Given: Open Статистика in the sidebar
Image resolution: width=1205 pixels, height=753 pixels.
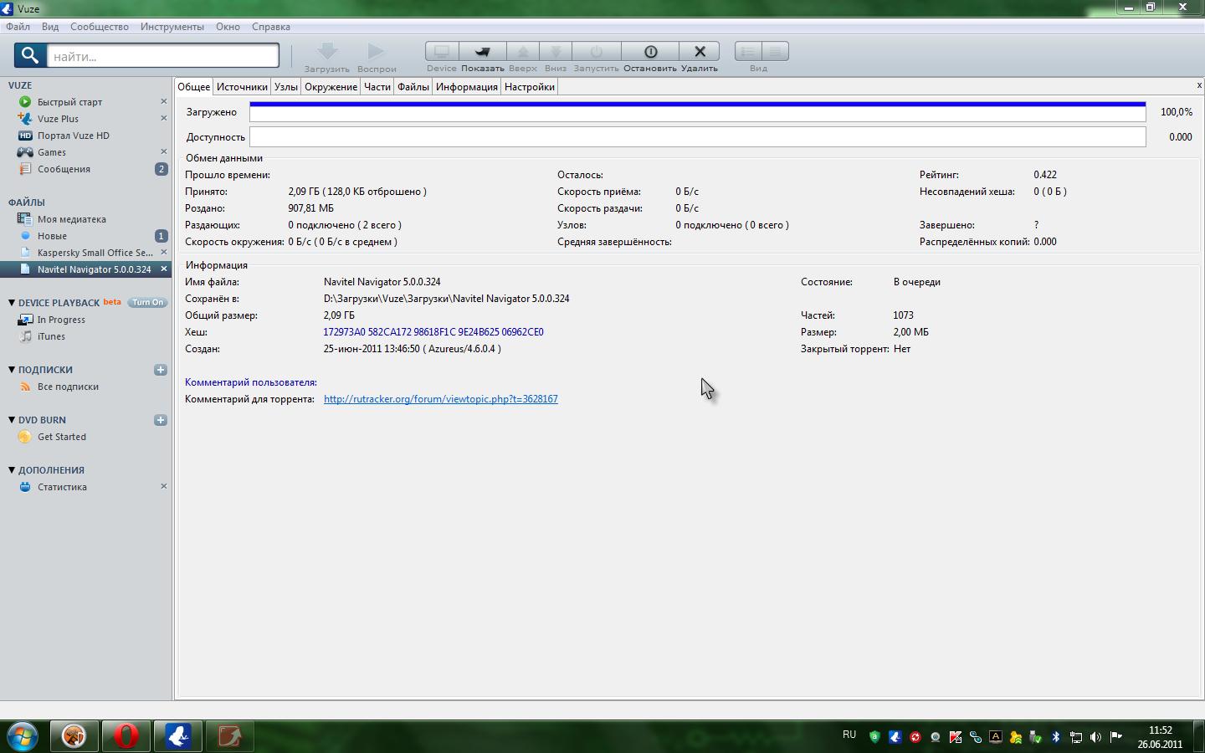Looking at the screenshot, I should click(x=62, y=487).
